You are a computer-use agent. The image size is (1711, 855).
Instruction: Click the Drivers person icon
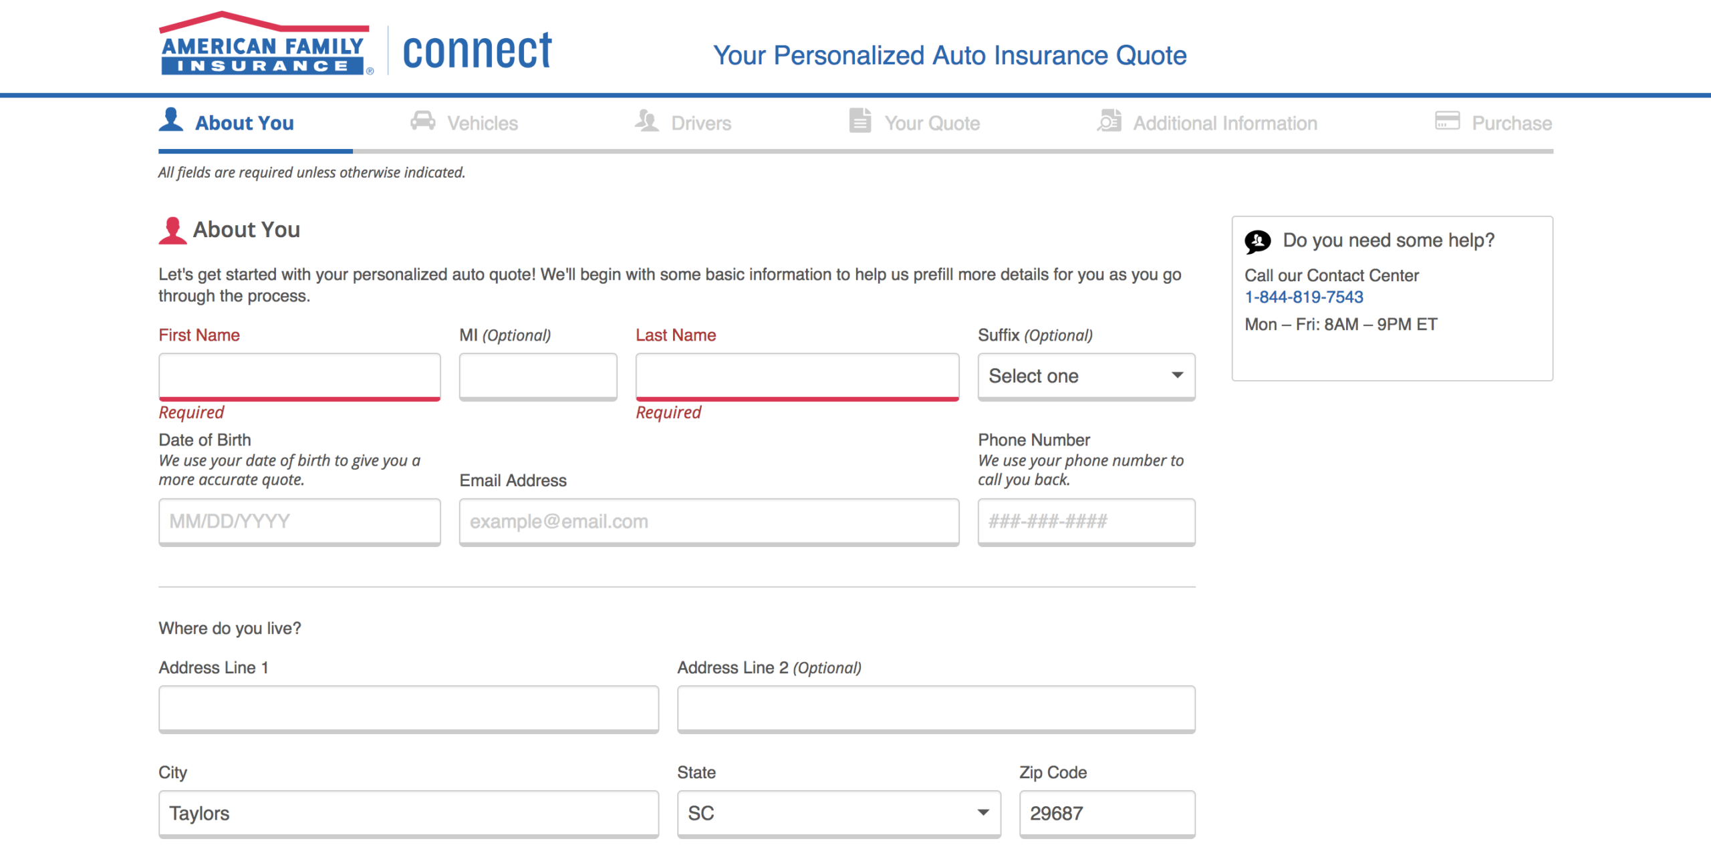(646, 121)
